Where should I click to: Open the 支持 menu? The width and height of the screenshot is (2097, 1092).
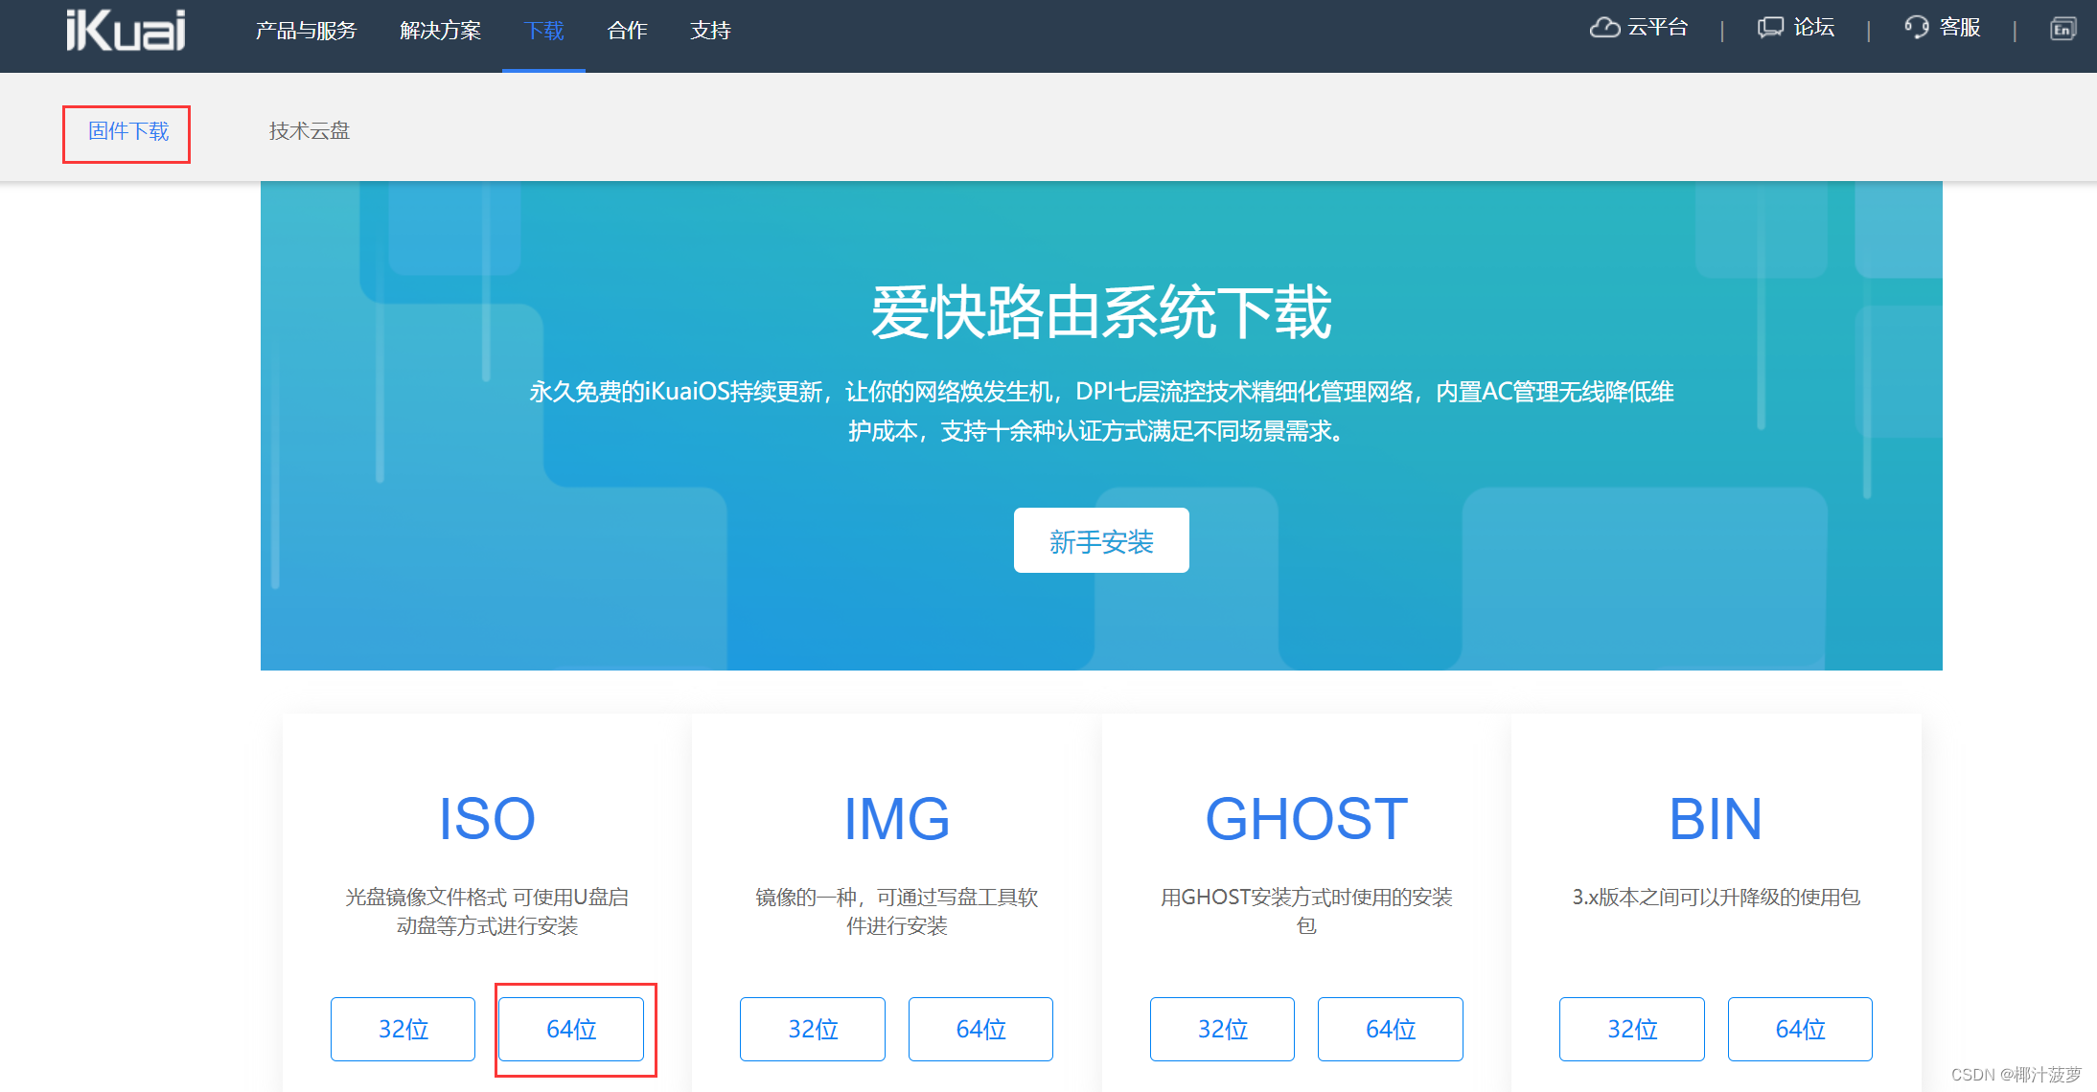click(x=710, y=31)
